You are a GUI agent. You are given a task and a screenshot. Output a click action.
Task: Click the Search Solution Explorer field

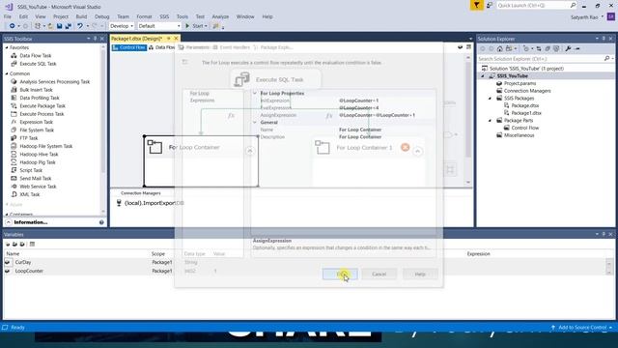coord(541,58)
